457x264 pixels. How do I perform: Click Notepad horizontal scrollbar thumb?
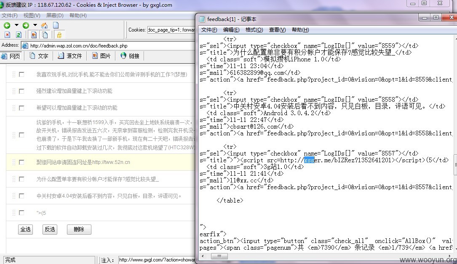coord(219,256)
